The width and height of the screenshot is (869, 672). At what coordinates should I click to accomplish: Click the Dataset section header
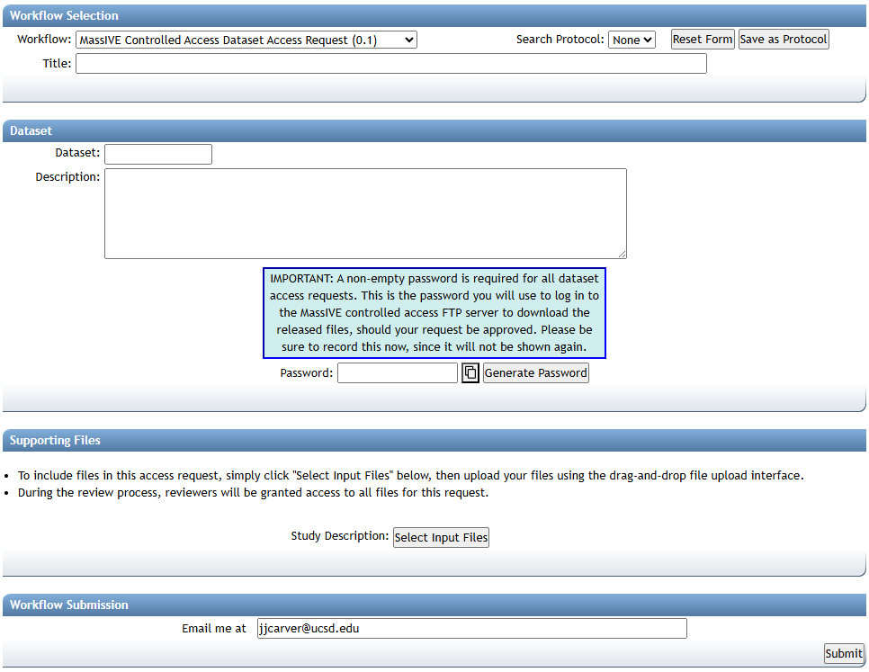pos(434,130)
